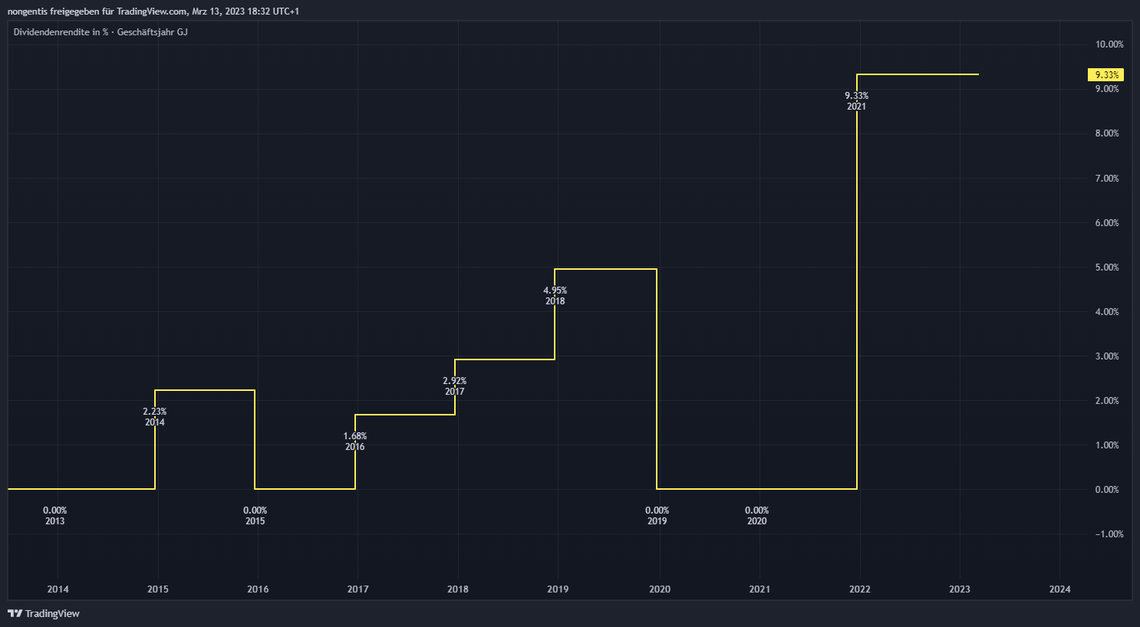
Task: Click the 9.33% 2021 data label
Action: click(x=856, y=101)
